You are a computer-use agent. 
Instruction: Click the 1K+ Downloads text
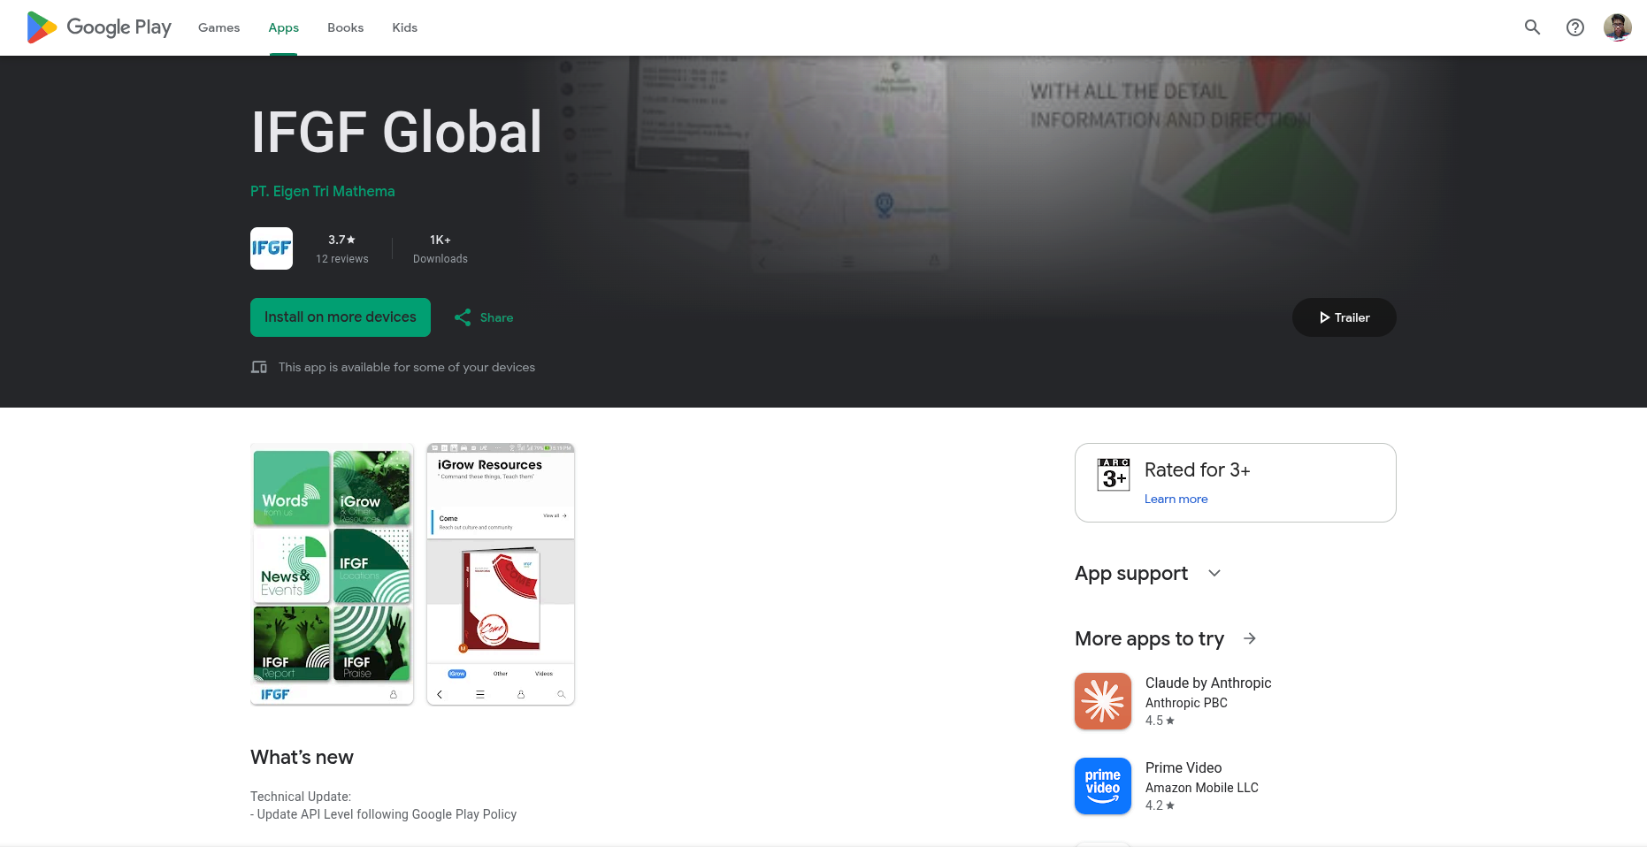(440, 248)
